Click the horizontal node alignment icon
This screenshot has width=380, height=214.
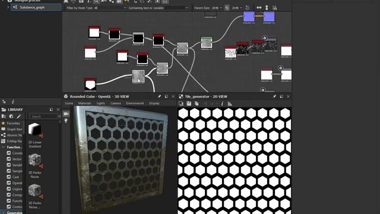259,8
